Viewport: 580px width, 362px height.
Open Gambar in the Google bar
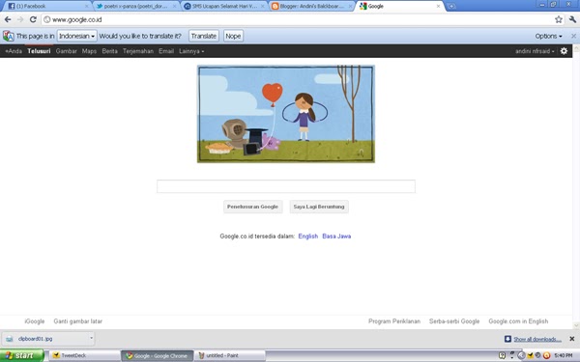(x=66, y=51)
